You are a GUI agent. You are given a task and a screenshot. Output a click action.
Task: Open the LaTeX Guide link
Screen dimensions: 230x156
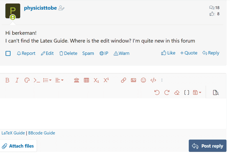coord(13,133)
